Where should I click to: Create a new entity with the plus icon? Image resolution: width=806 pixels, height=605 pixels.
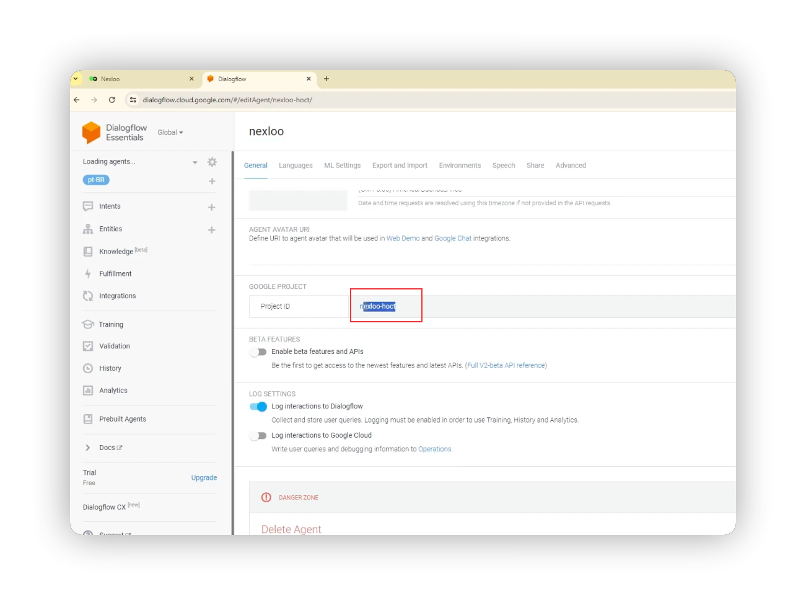211,230
